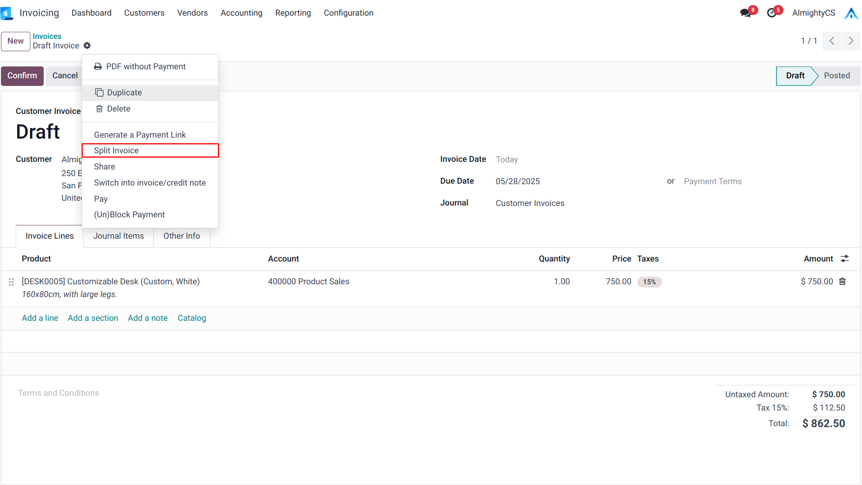Select Duplicate in the action menu
The width and height of the screenshot is (862, 485).
click(124, 93)
